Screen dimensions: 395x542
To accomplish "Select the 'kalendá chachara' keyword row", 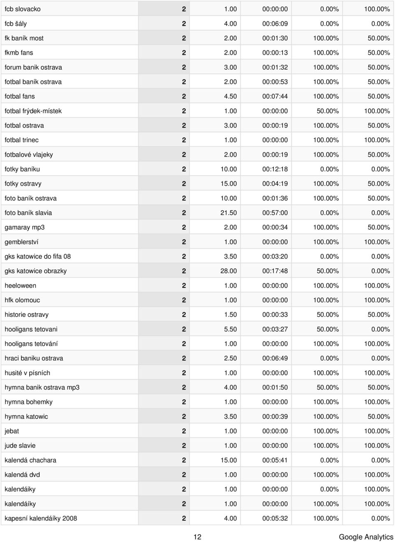I will pos(197,460).
